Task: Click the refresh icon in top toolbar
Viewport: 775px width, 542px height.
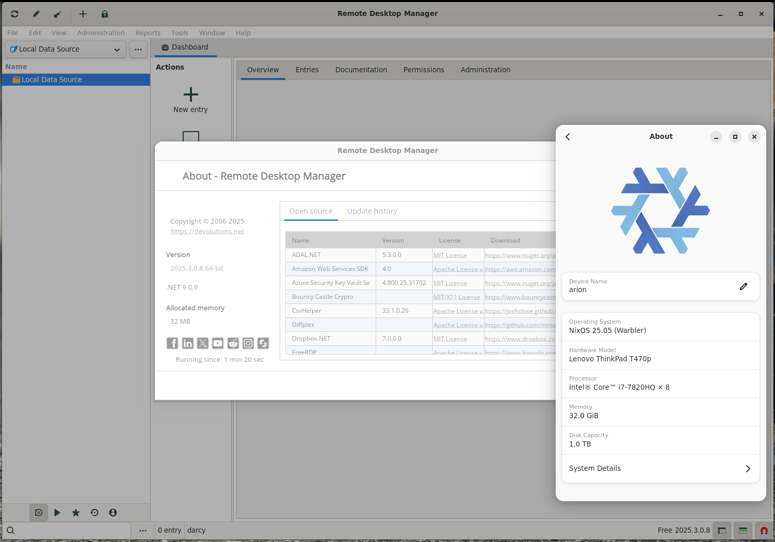Action: [14, 14]
